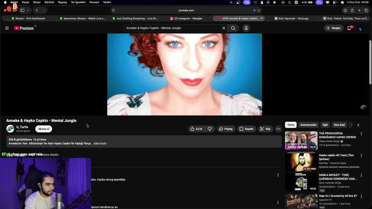Reload page with address bar refresh icon
Image resolution: width=372 pixels, height=209 pixels.
(259, 10)
